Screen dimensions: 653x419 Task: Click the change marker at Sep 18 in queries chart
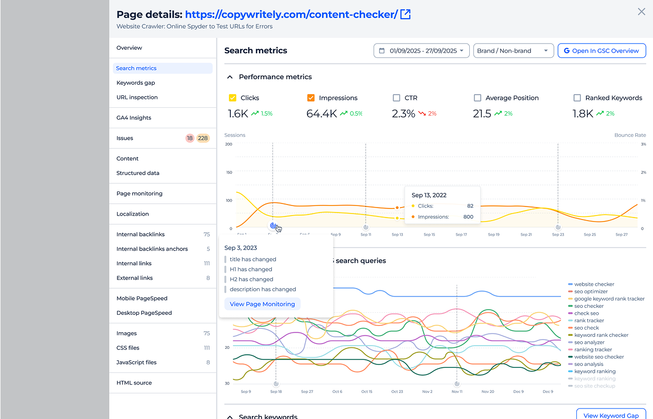[275, 383]
